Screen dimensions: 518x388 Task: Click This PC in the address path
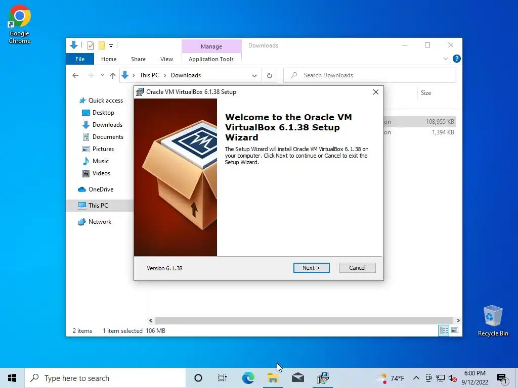click(149, 75)
